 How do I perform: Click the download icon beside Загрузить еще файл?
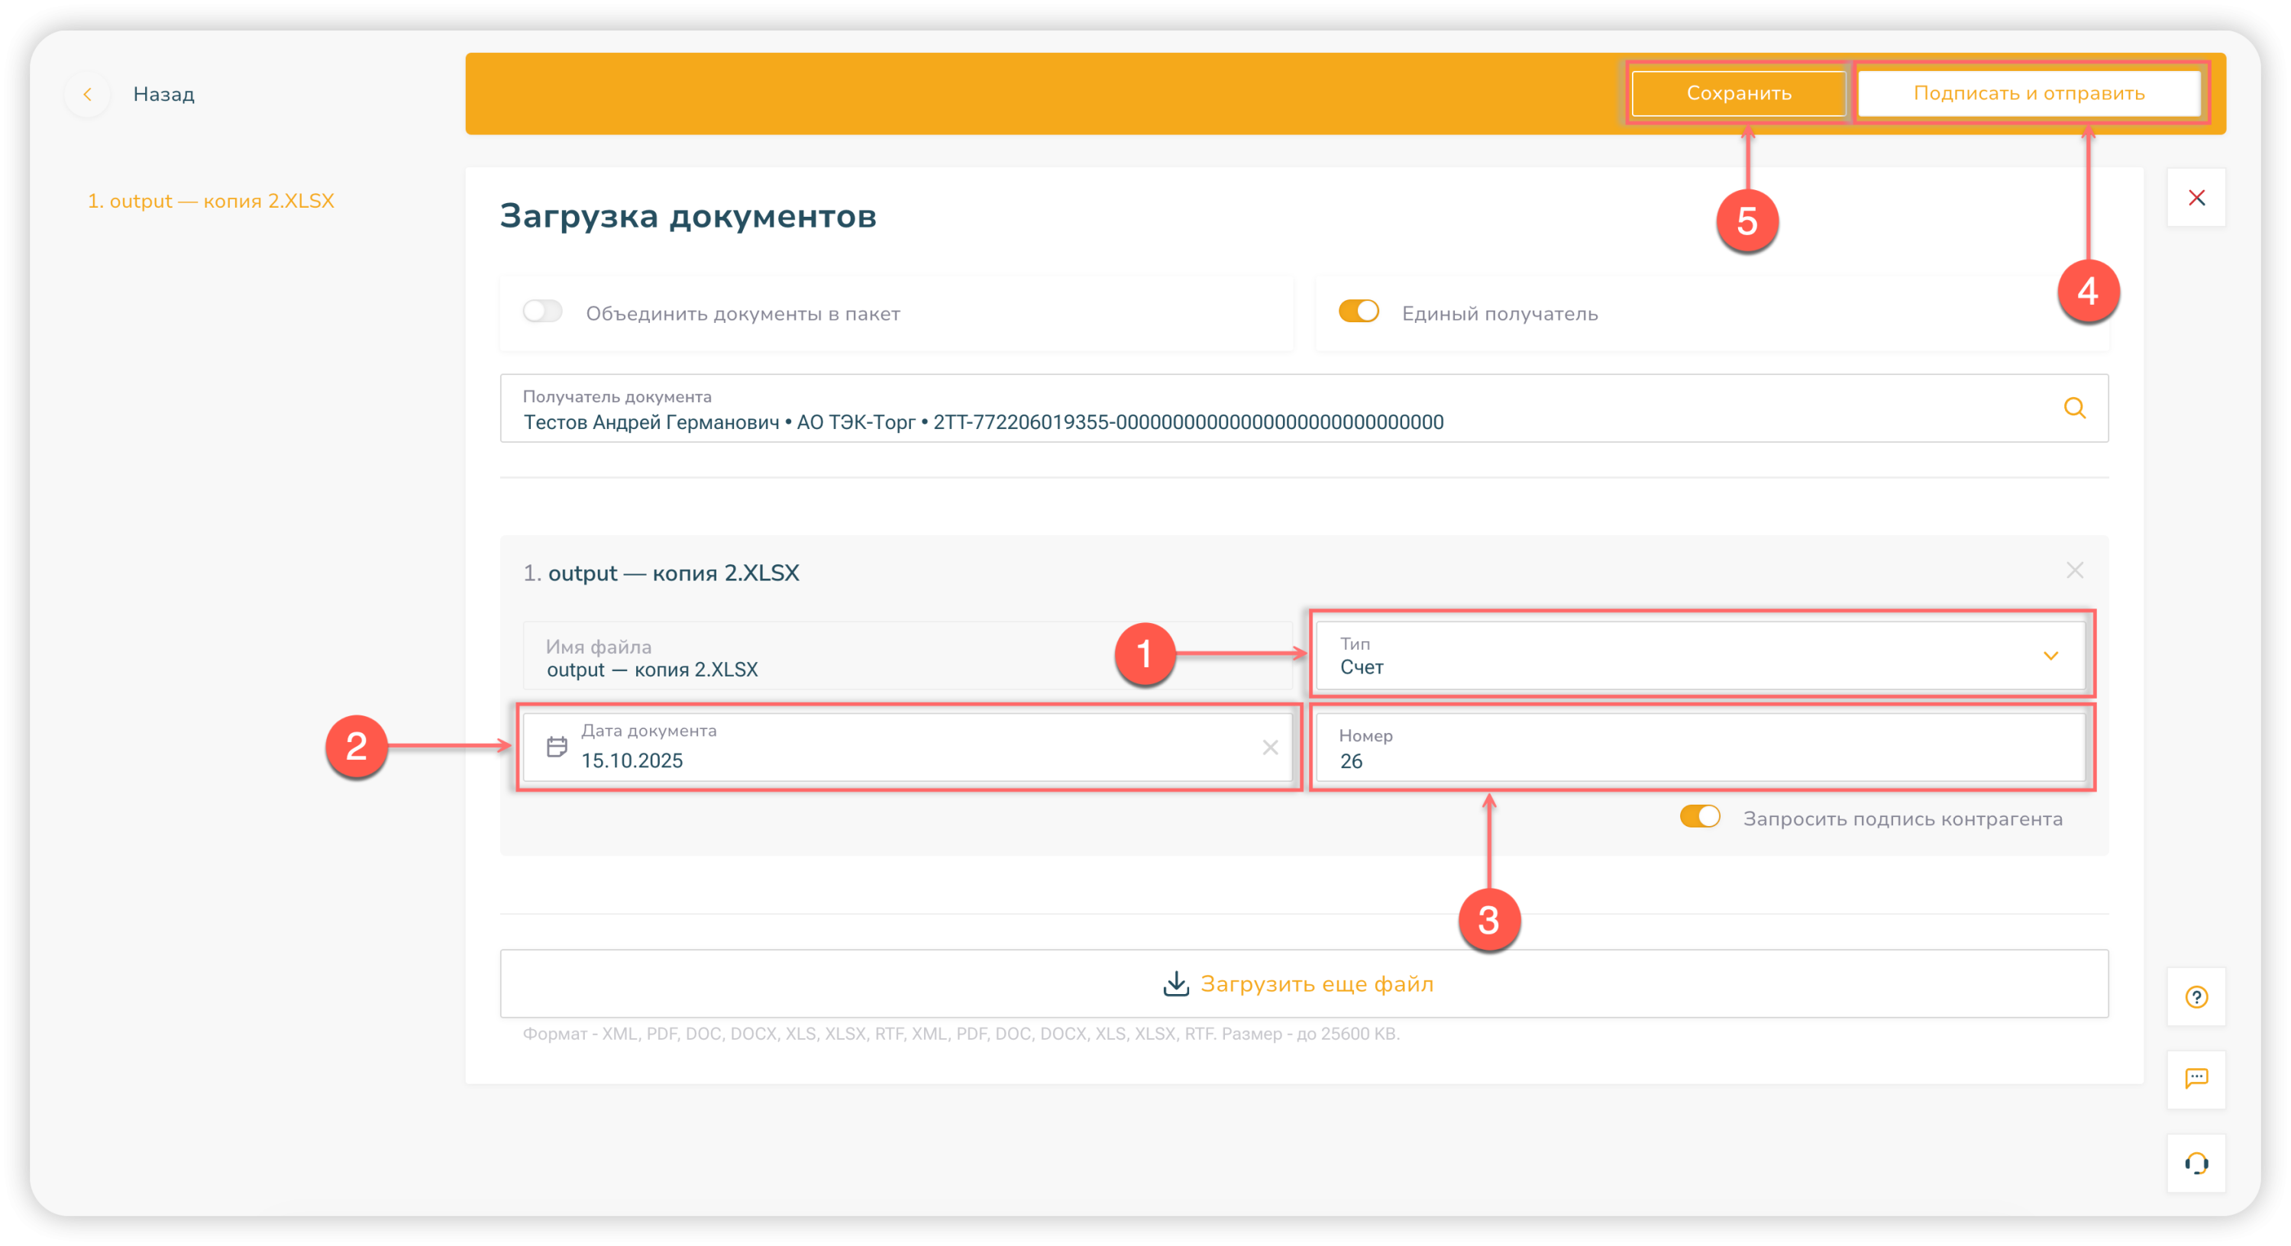tap(1176, 983)
